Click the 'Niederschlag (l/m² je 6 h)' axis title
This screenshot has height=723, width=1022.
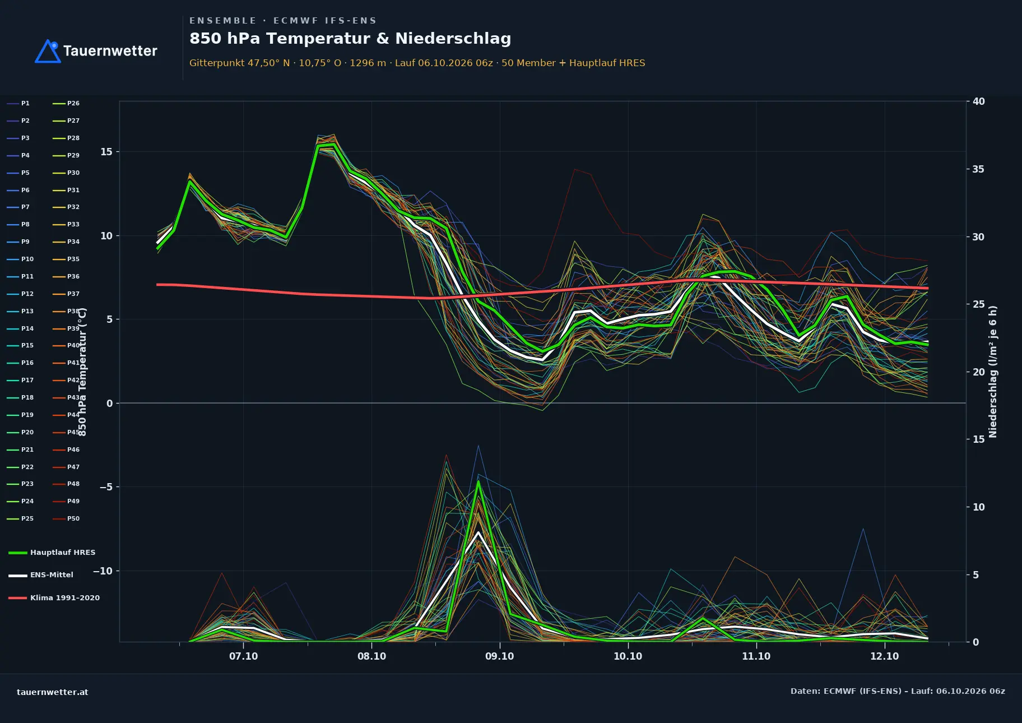993,372
